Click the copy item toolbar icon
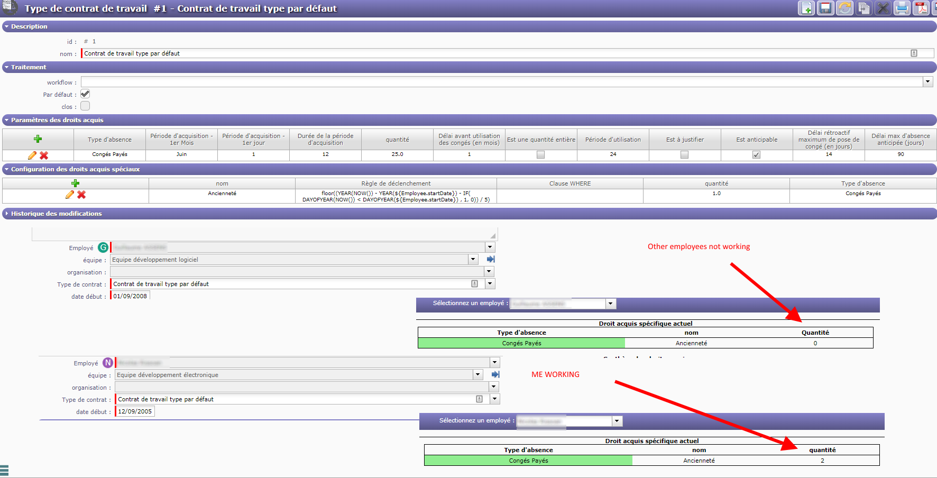This screenshot has height=478, width=937. tap(863, 8)
